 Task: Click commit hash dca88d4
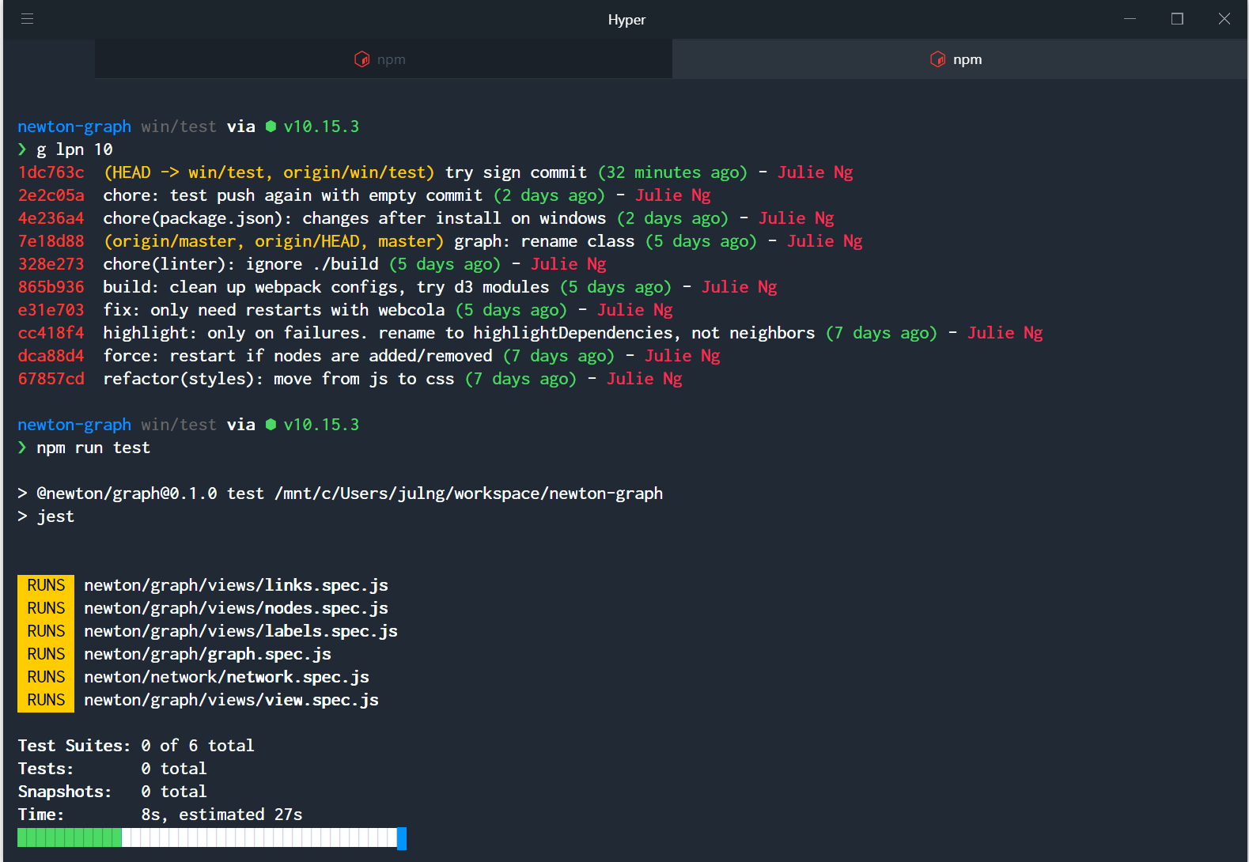(x=51, y=356)
